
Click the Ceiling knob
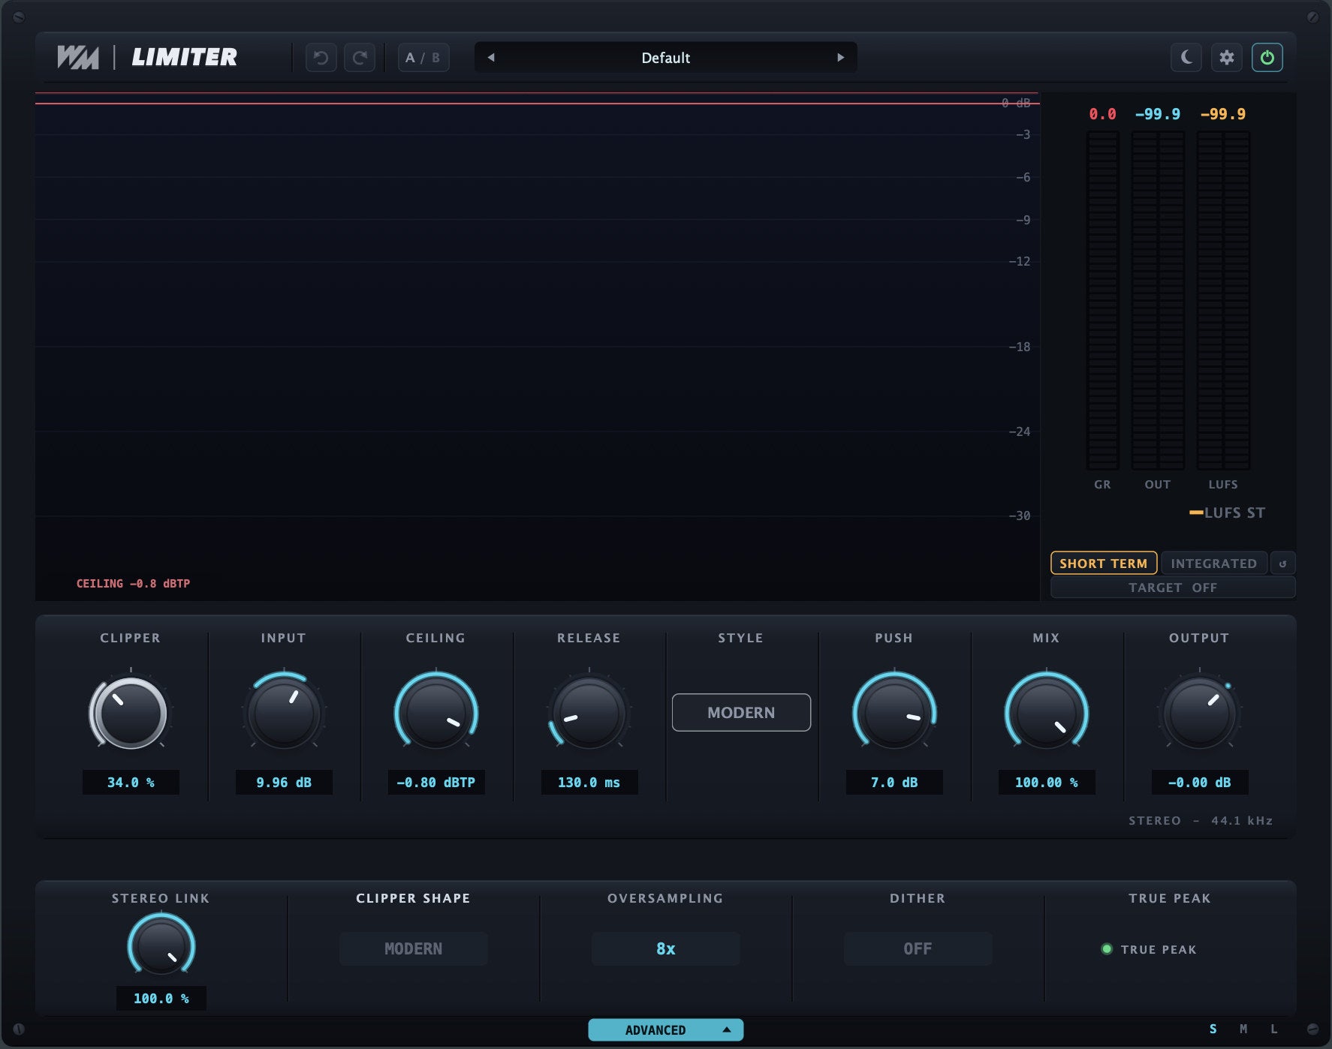436,713
